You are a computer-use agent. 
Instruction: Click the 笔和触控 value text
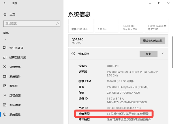coord(129,119)
